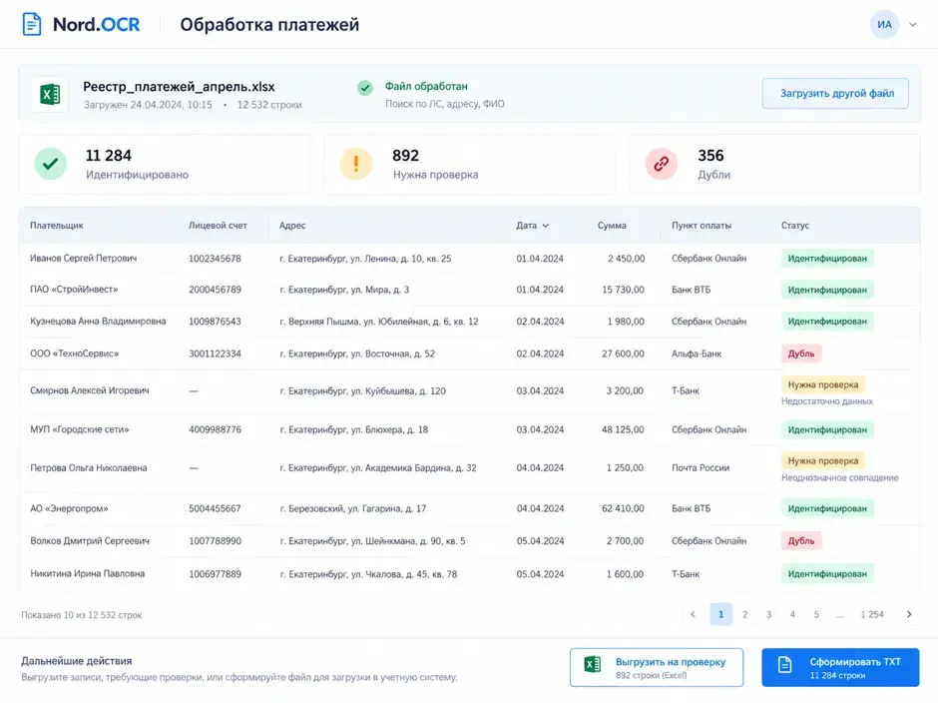This screenshot has height=703, width=938.
Task: Click the Дубль badge for ООО «ТехноСервис»
Action: 801,353
